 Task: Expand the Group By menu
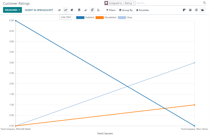pos(126,10)
